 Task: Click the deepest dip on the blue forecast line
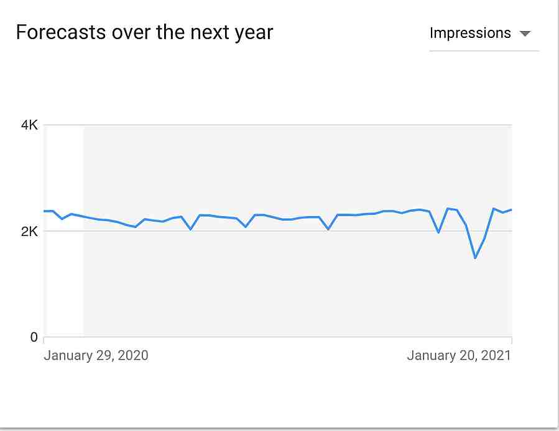pyautogui.click(x=475, y=257)
